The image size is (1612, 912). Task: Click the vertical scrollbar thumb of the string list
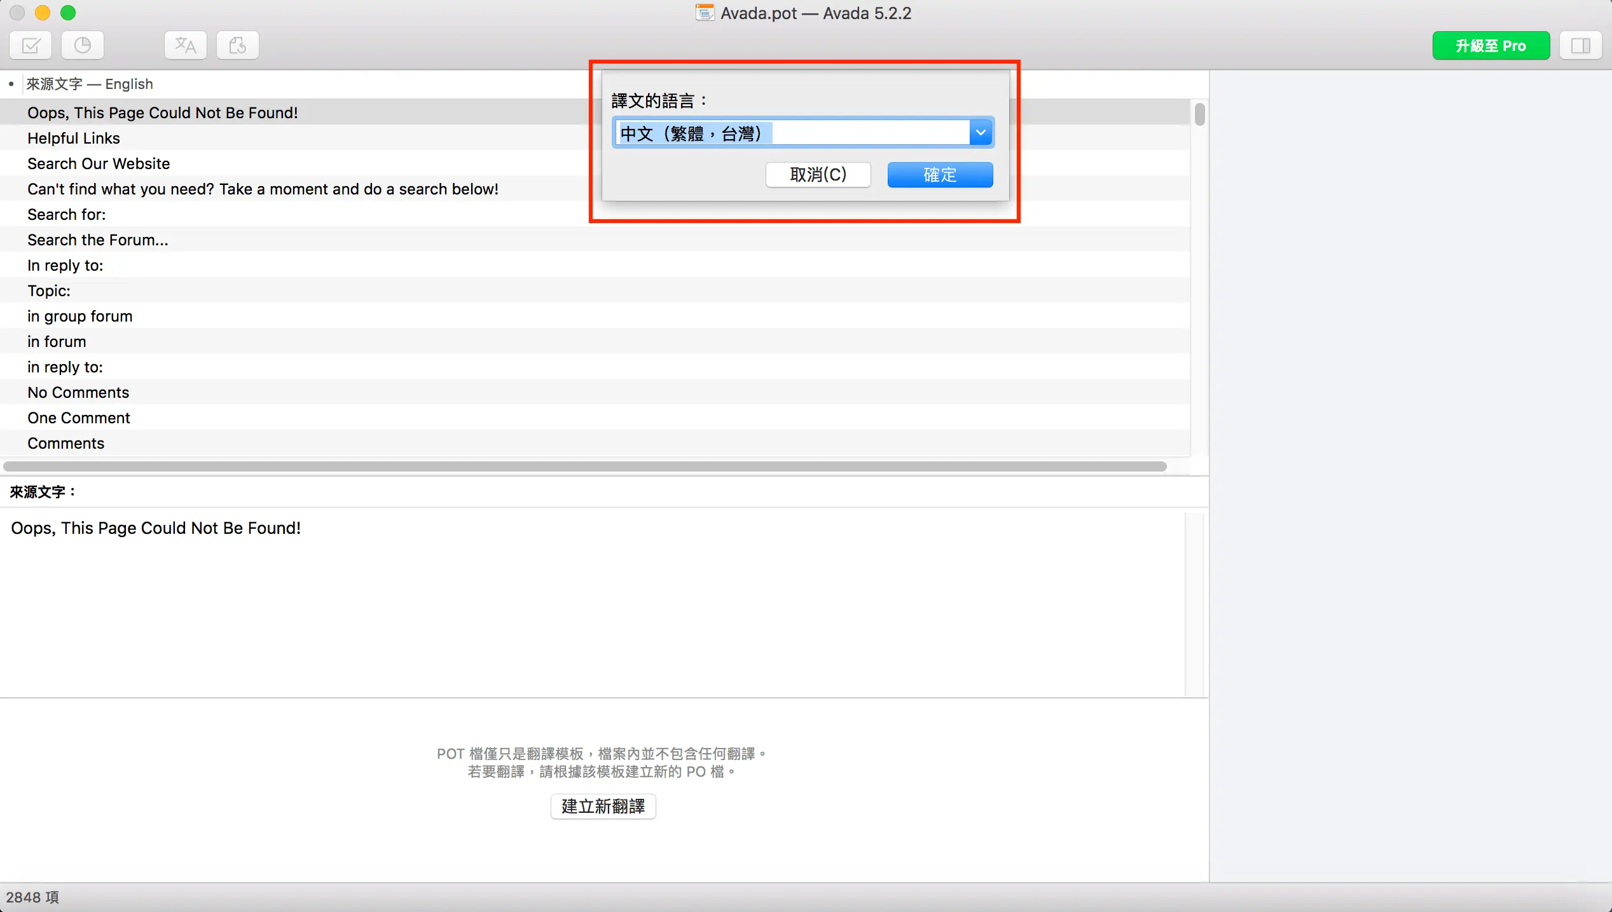(x=1199, y=114)
